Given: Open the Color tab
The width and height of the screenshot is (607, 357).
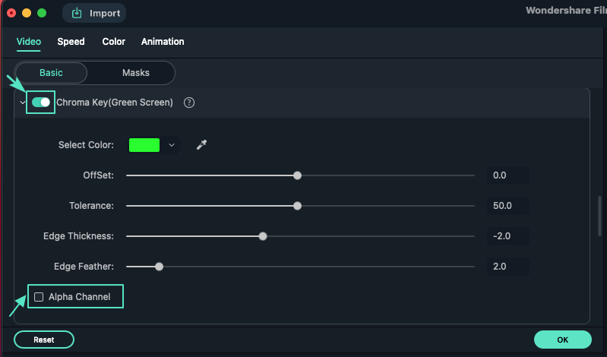Looking at the screenshot, I should (x=114, y=42).
